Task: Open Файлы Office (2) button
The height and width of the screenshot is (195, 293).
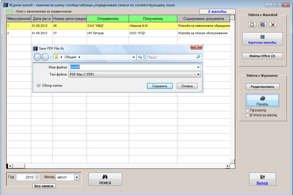Action: point(262,56)
